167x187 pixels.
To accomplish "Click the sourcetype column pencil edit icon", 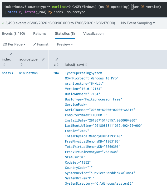I will (x=43, y=59).
